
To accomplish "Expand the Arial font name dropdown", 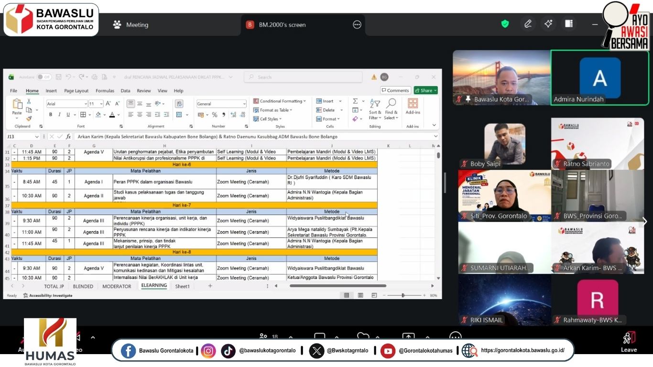I will (x=86, y=104).
